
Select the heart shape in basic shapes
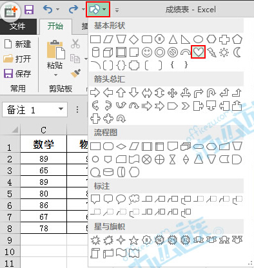point(198,52)
